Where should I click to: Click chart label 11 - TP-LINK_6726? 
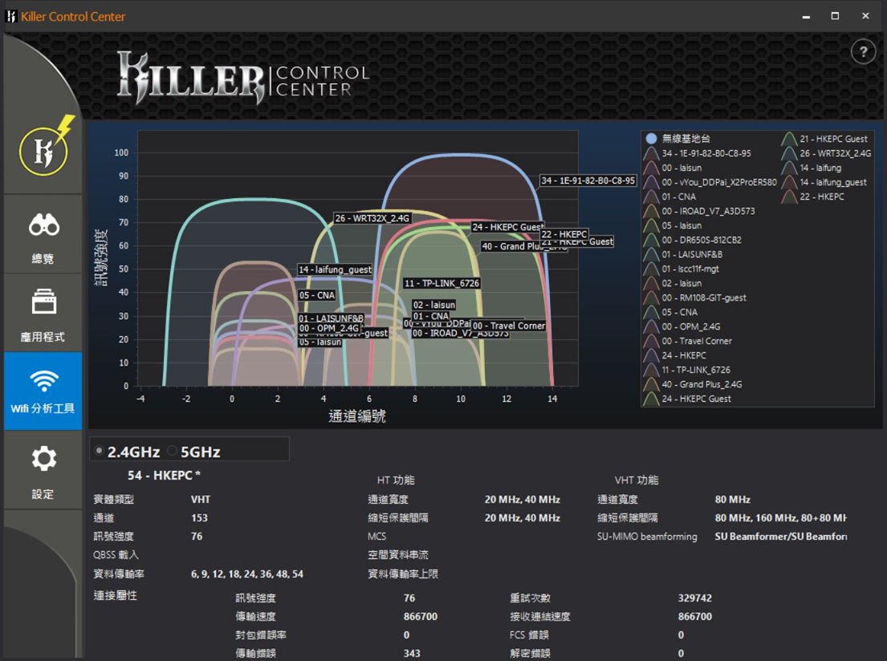pyautogui.click(x=441, y=283)
